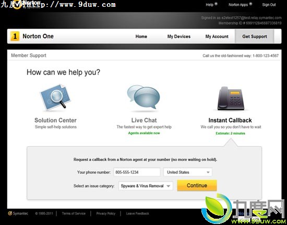Open the My Account tab
Viewport: 287px width, 225px height.
point(217,37)
